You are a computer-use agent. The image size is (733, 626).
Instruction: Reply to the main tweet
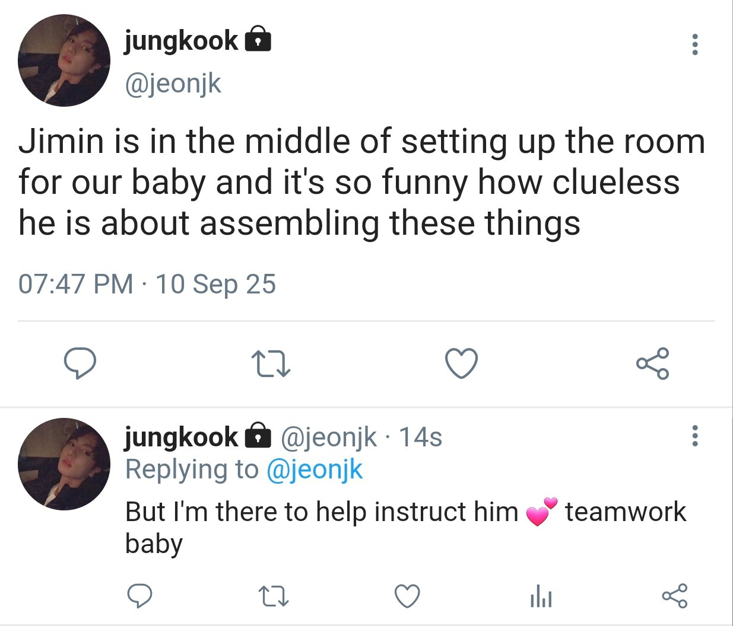80,364
